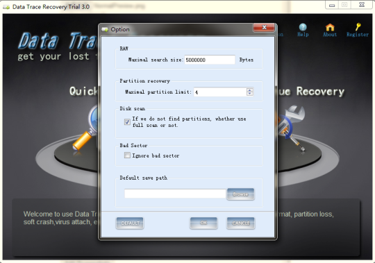Click the 'Bytes' unit label
375x263 pixels.
tap(247, 60)
